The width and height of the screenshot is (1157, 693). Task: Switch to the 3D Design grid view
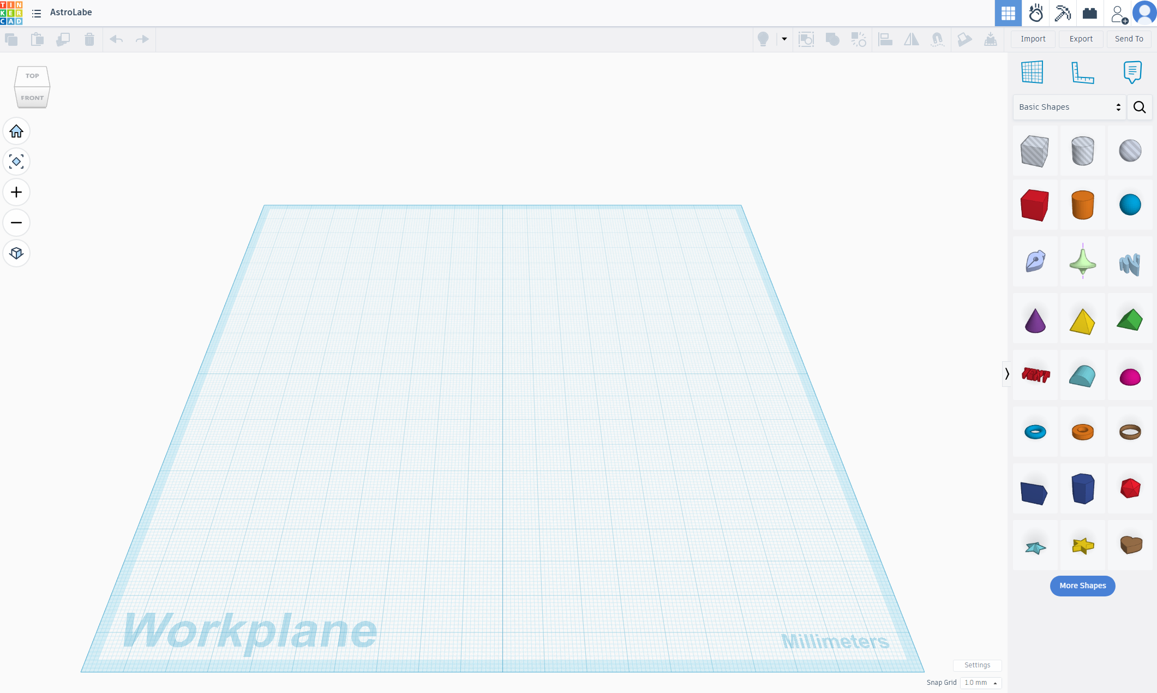tap(1008, 13)
